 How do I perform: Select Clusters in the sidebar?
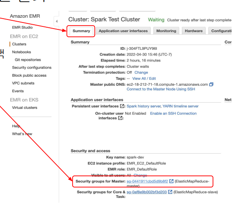point(19,44)
